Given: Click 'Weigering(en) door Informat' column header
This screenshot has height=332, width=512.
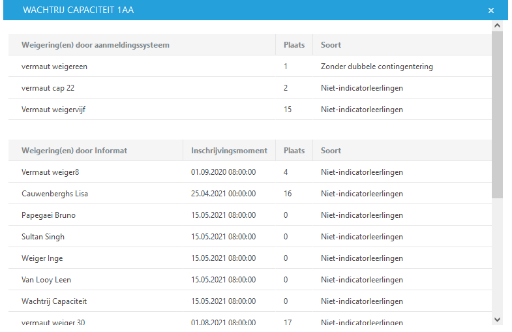Looking at the screenshot, I should click(x=74, y=151).
